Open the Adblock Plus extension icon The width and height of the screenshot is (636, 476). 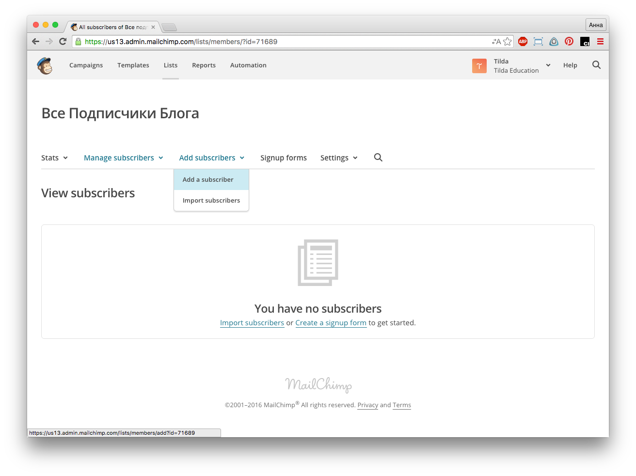coord(523,42)
